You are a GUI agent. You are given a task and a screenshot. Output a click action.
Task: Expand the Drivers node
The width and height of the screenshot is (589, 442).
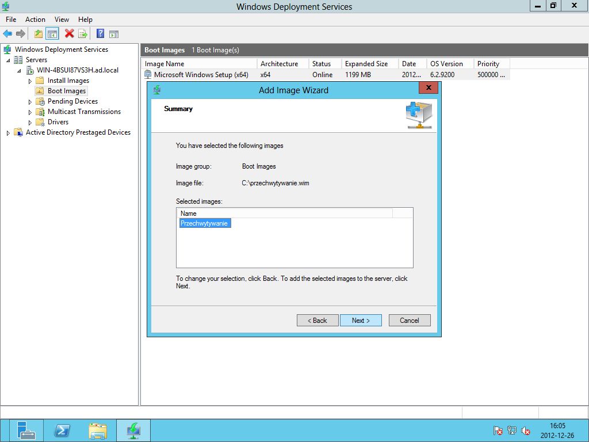click(30, 123)
